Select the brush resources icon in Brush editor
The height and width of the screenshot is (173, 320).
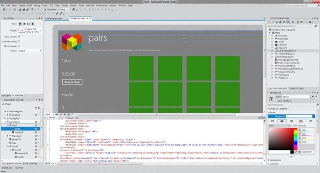pyautogui.click(x=310, y=121)
